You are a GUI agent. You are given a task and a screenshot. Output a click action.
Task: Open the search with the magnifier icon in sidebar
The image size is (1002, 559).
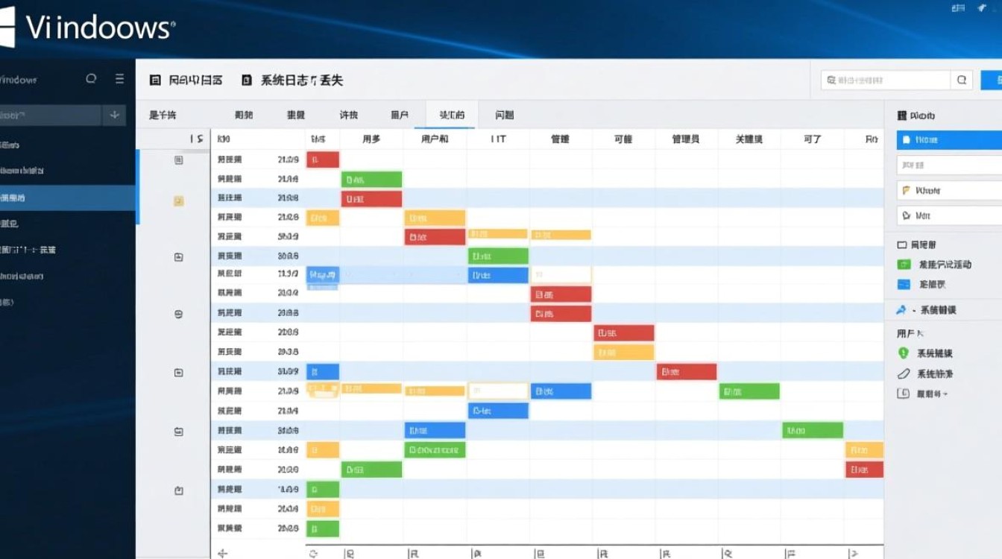click(90, 78)
